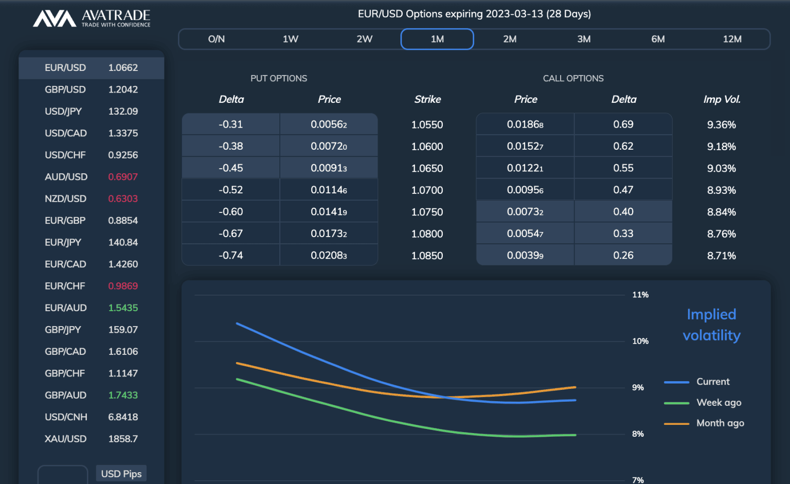Viewport: 790px width, 484px height.
Task: Select the EUR/CHF pair row
Action: pos(92,286)
